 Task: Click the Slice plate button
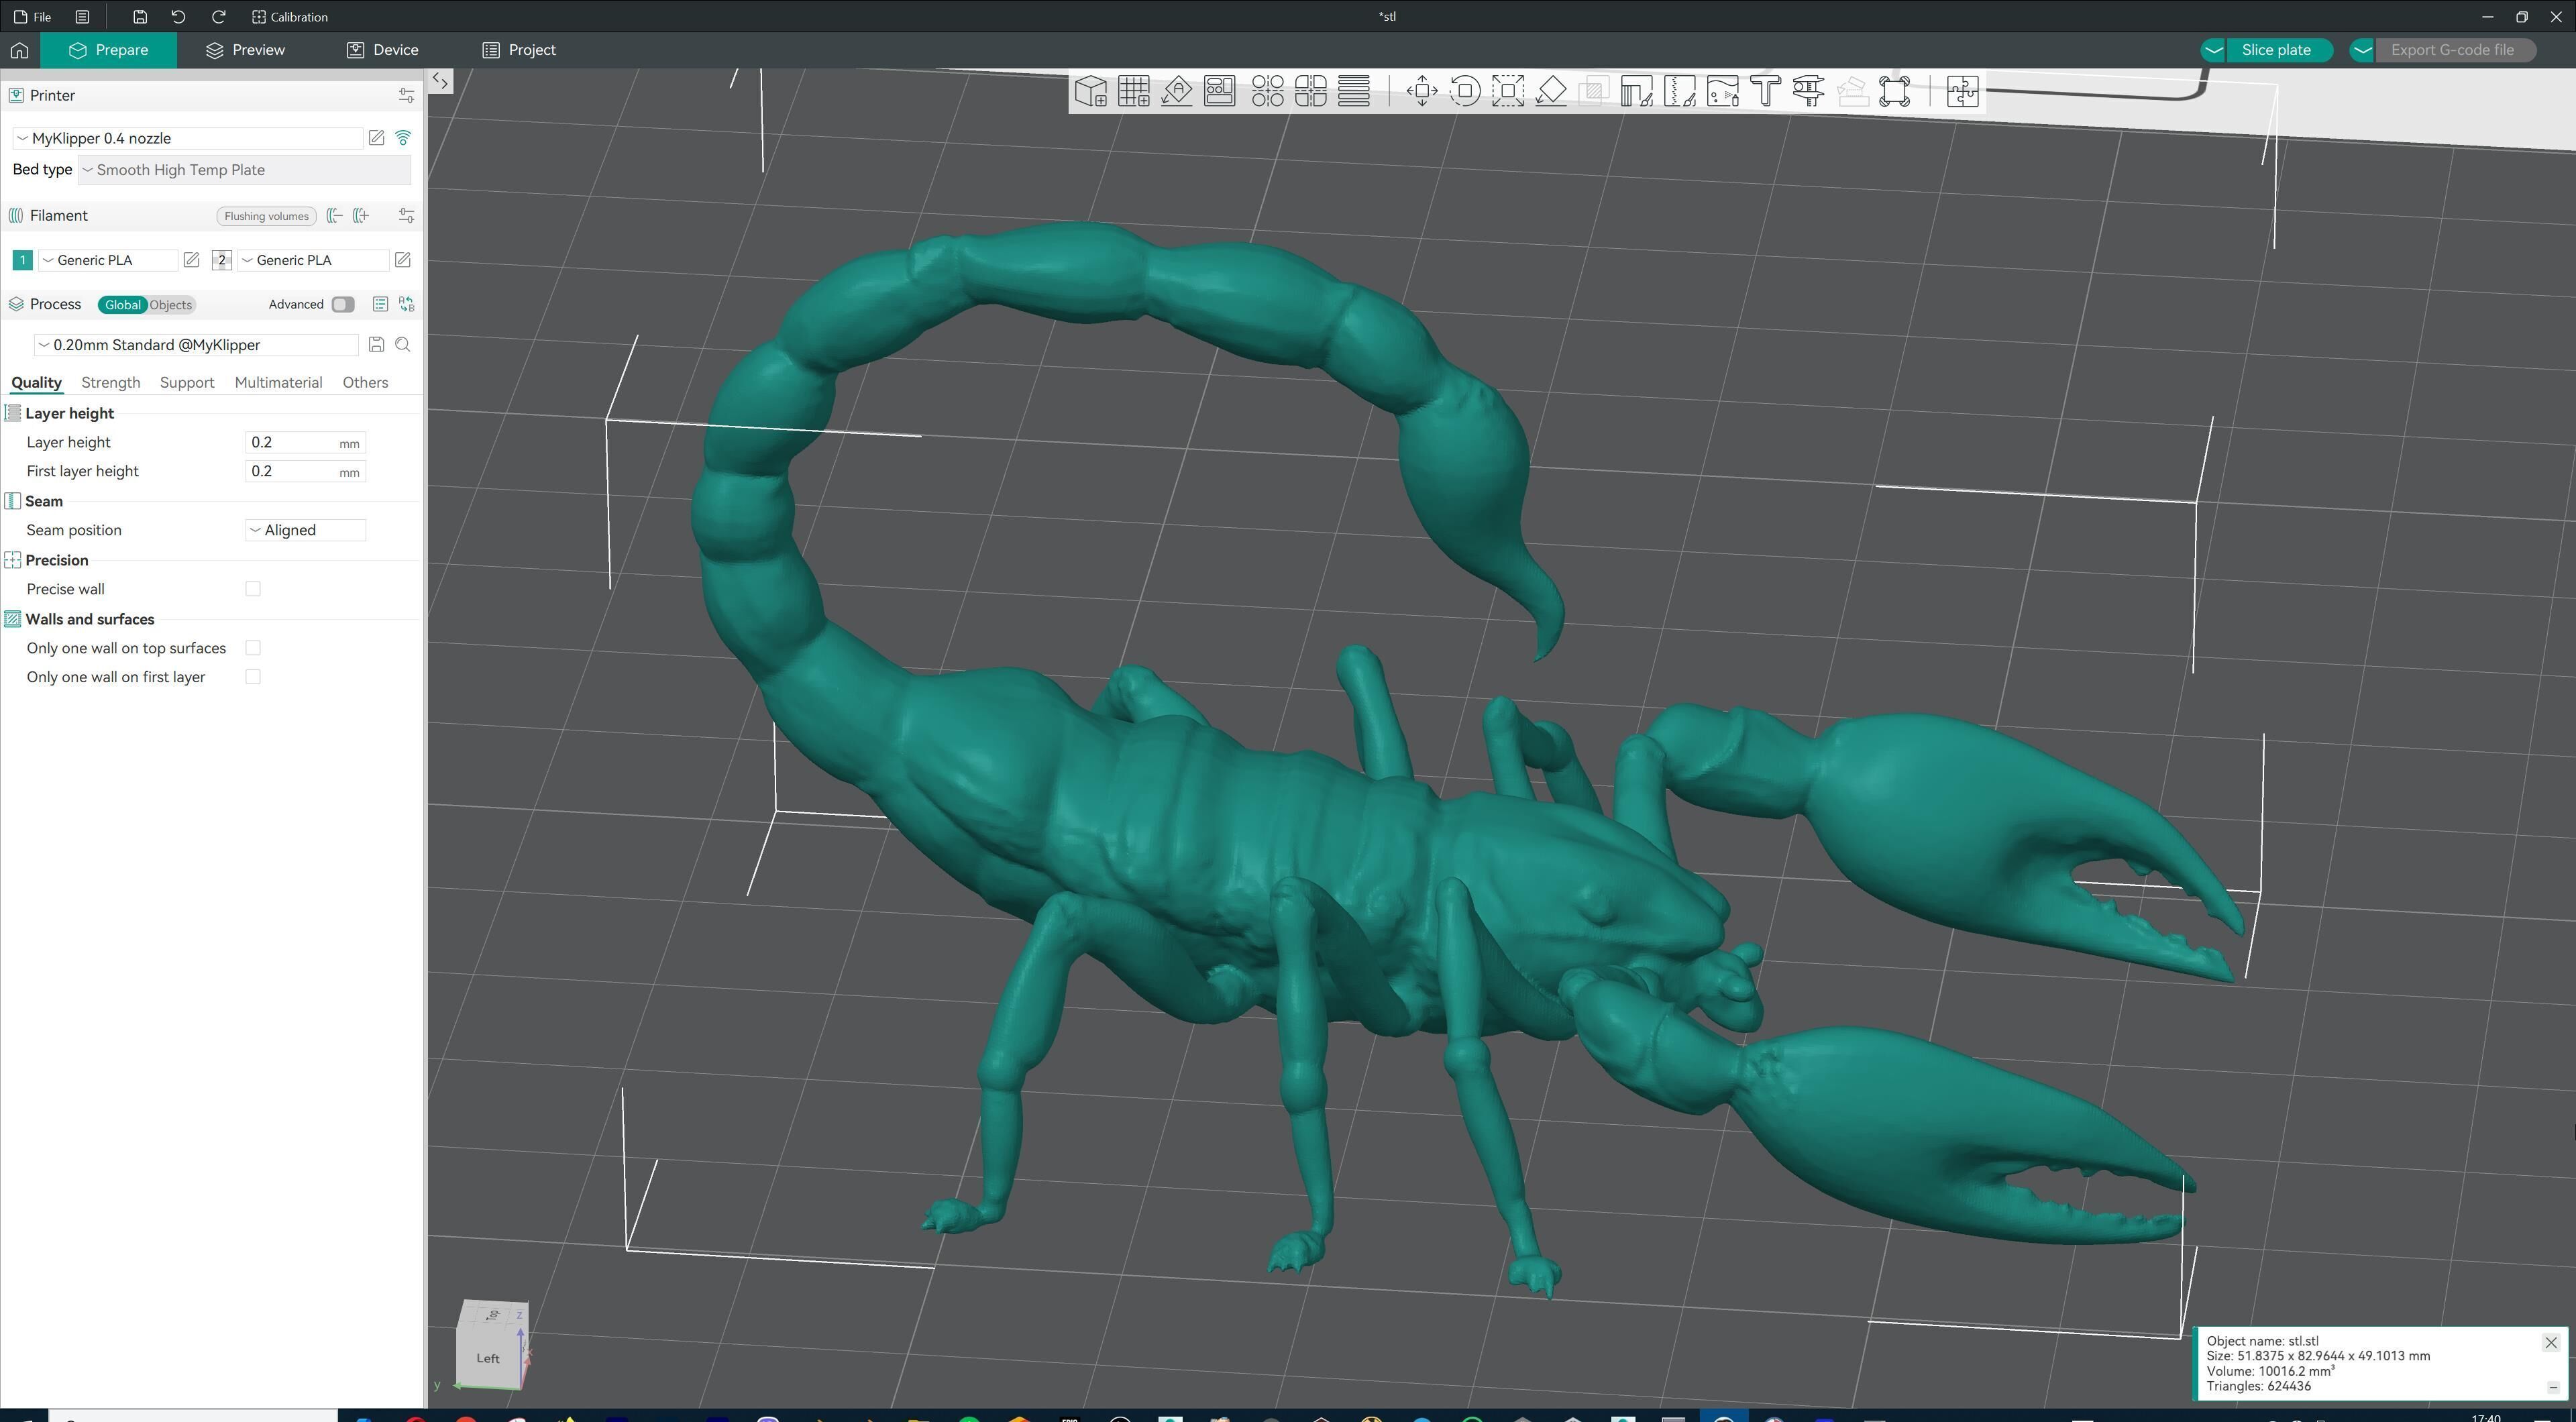(2277, 50)
